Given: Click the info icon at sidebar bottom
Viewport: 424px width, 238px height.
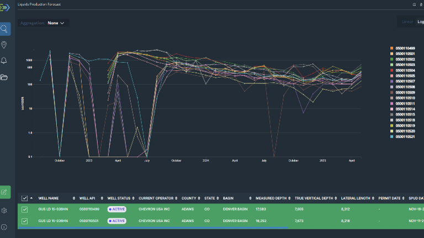Looking at the screenshot, I should pos(4,227).
